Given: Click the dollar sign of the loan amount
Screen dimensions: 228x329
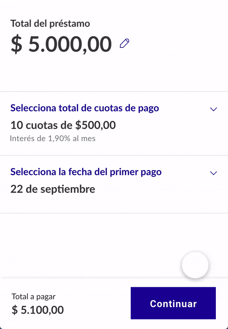Looking at the screenshot, I should click(16, 44).
